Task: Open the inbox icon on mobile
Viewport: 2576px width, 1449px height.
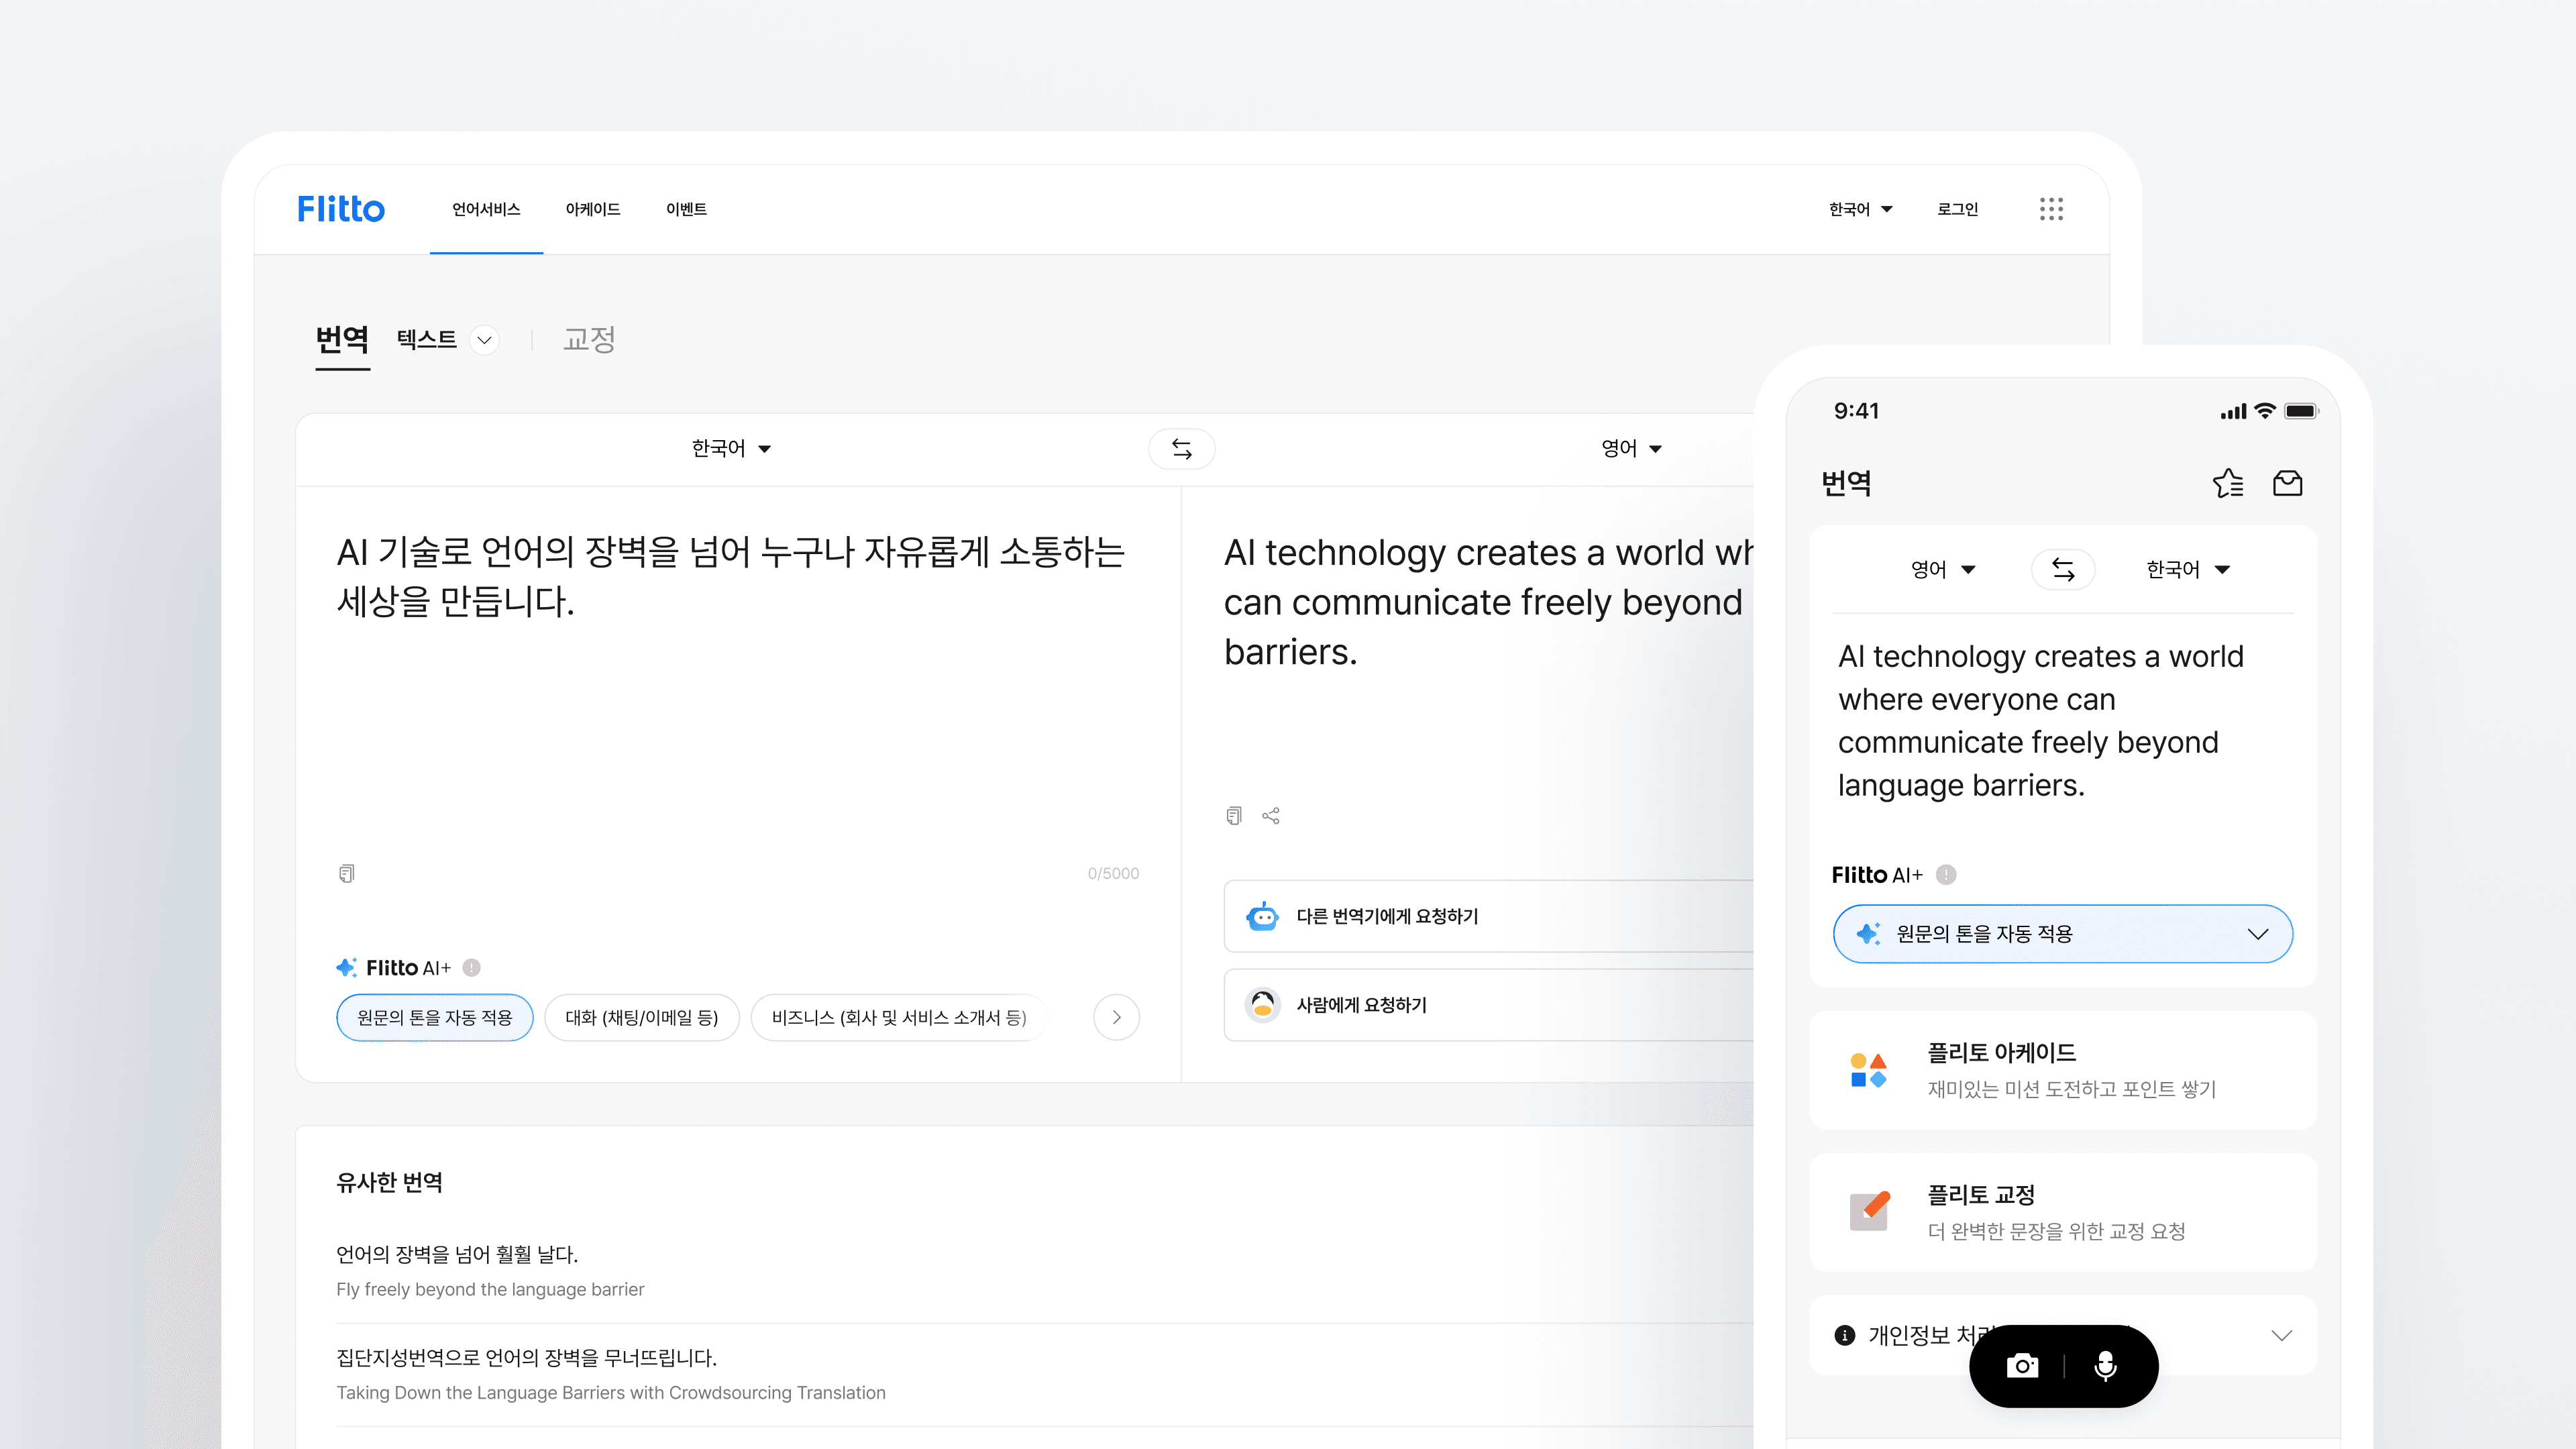Action: pyautogui.click(x=2288, y=484)
